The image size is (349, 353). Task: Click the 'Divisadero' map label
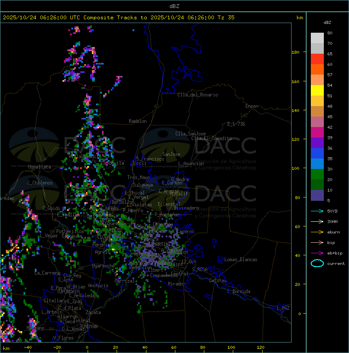[187, 208]
